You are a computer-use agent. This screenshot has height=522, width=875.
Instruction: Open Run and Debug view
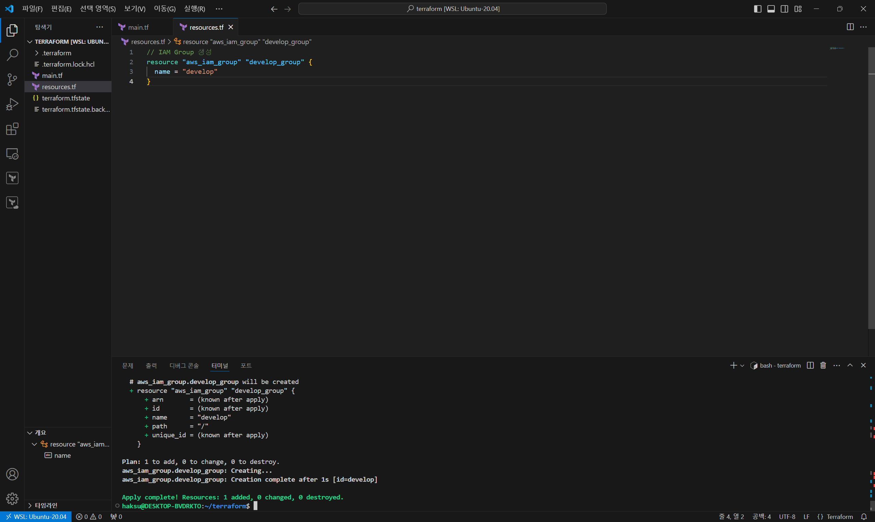pyautogui.click(x=12, y=104)
